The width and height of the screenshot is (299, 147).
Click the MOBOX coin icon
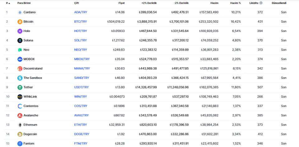pos(20,59)
